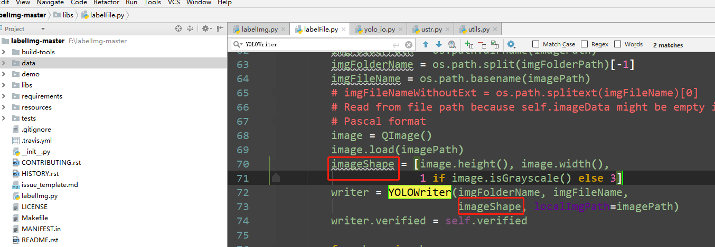
Task: Select all occurrences icon in search bar
Action: click(x=495, y=45)
